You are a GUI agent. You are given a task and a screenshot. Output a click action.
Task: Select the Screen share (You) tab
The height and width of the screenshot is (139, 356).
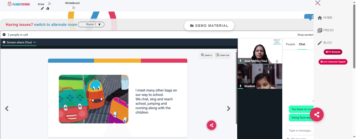point(19,42)
